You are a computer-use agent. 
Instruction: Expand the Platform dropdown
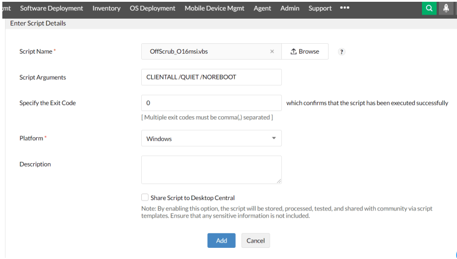[211, 139]
